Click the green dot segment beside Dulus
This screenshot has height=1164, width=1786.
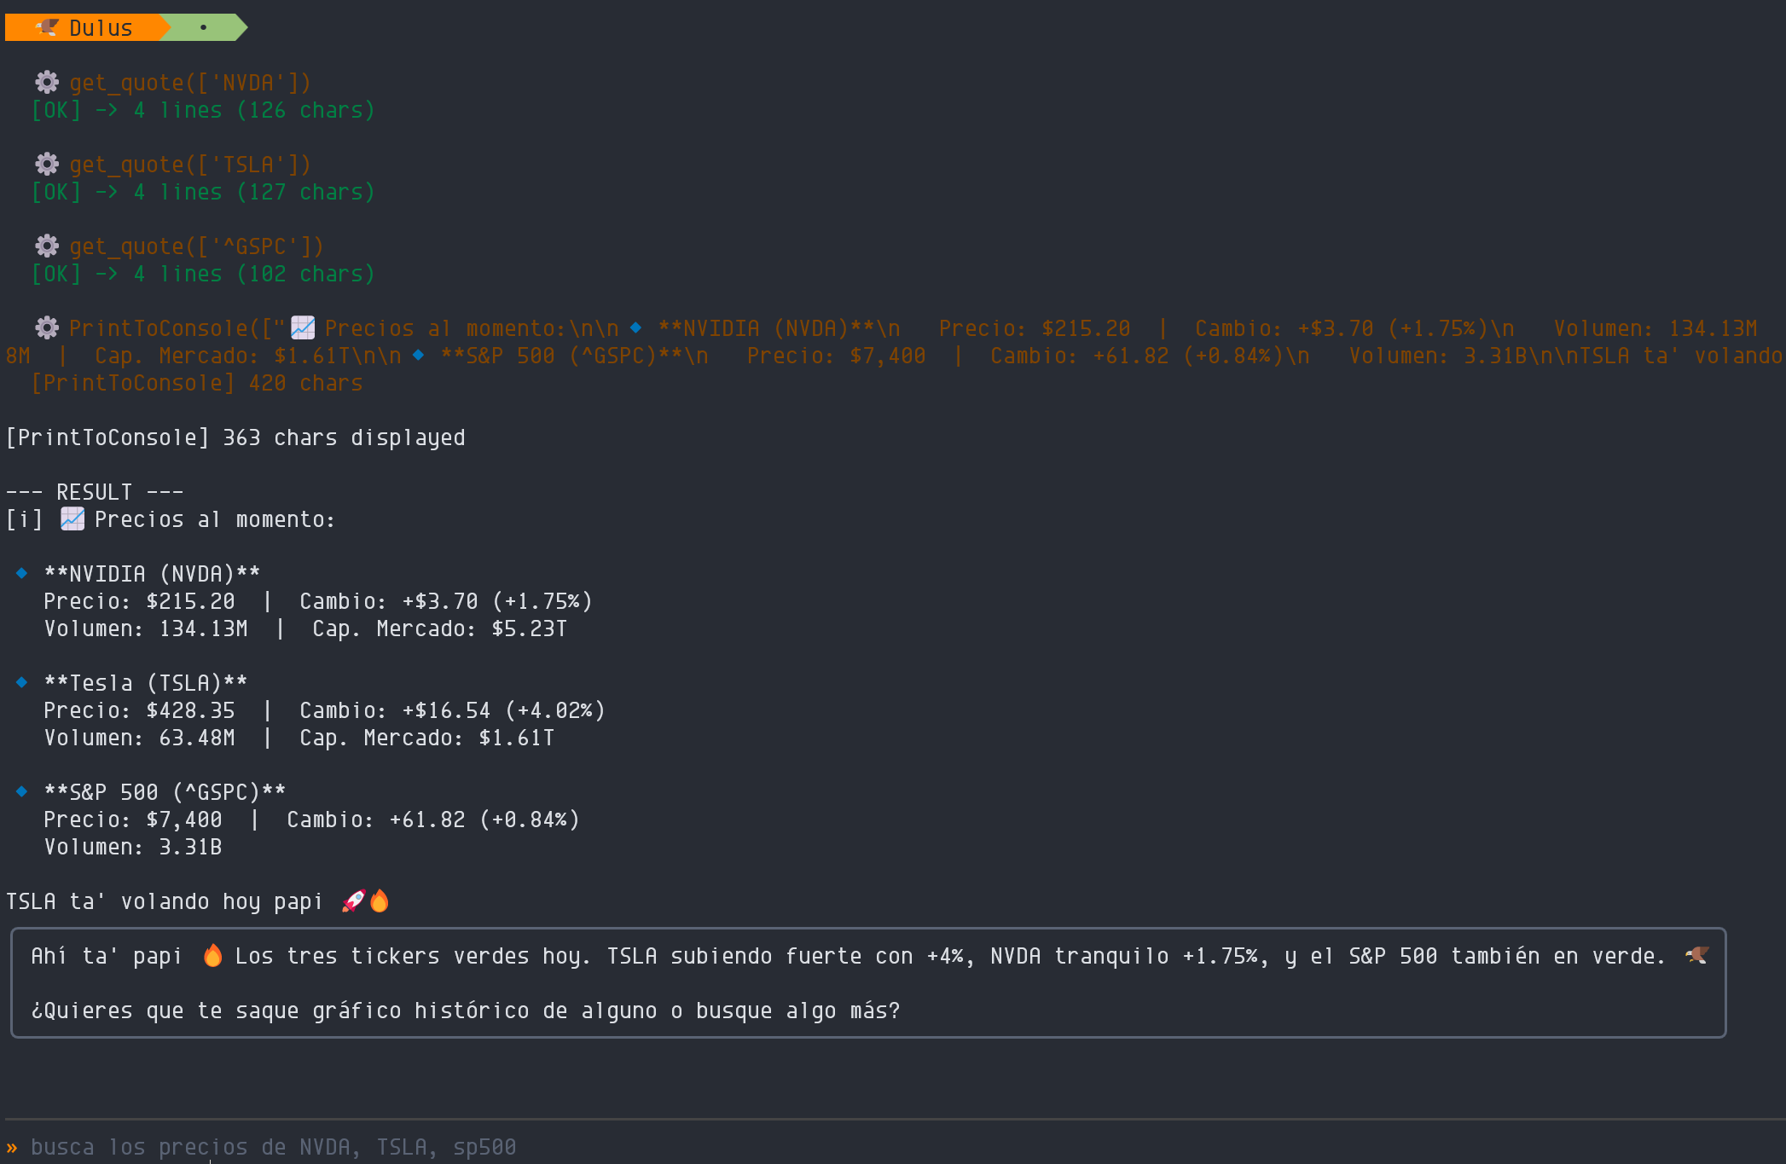(x=203, y=27)
